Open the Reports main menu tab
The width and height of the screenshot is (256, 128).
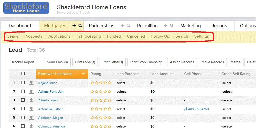pos(219,26)
